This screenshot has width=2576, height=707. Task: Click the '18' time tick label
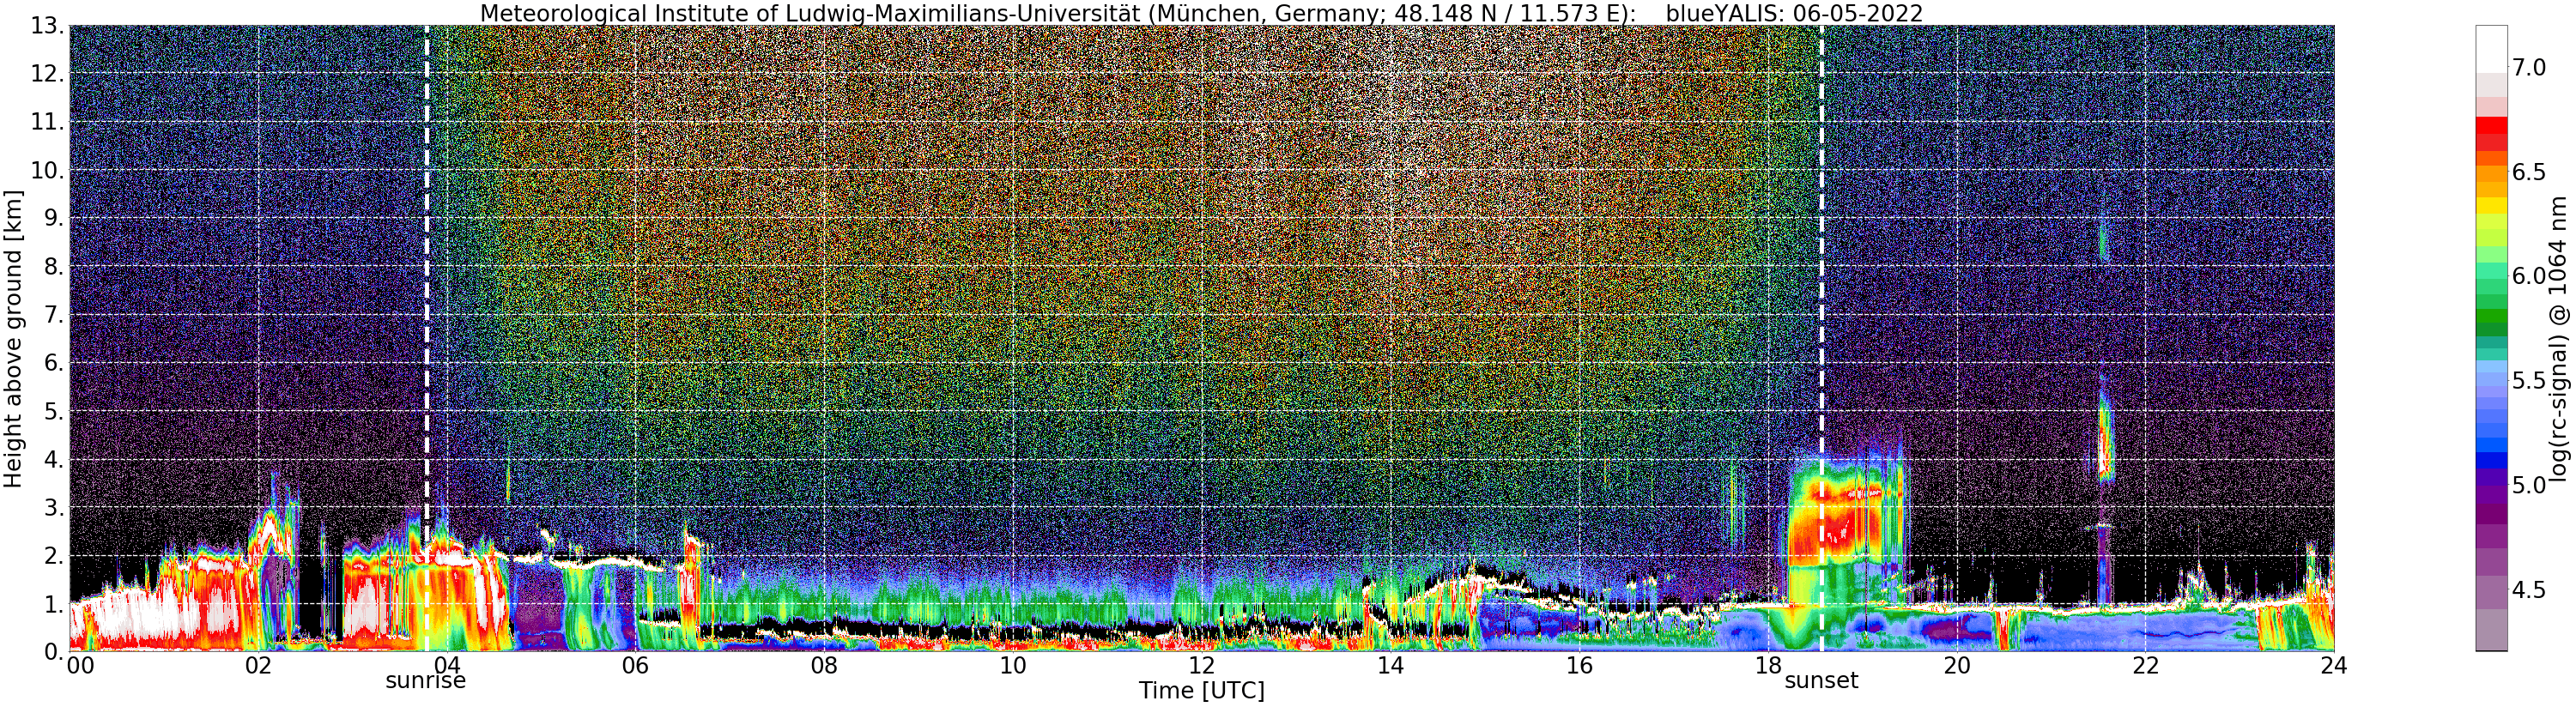tap(1768, 666)
